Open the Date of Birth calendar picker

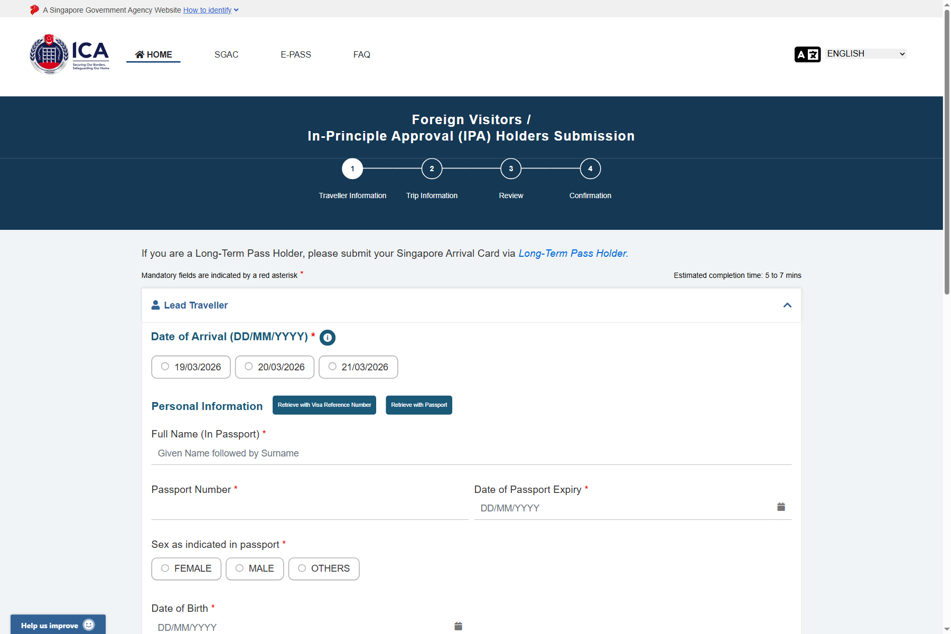[x=458, y=626]
